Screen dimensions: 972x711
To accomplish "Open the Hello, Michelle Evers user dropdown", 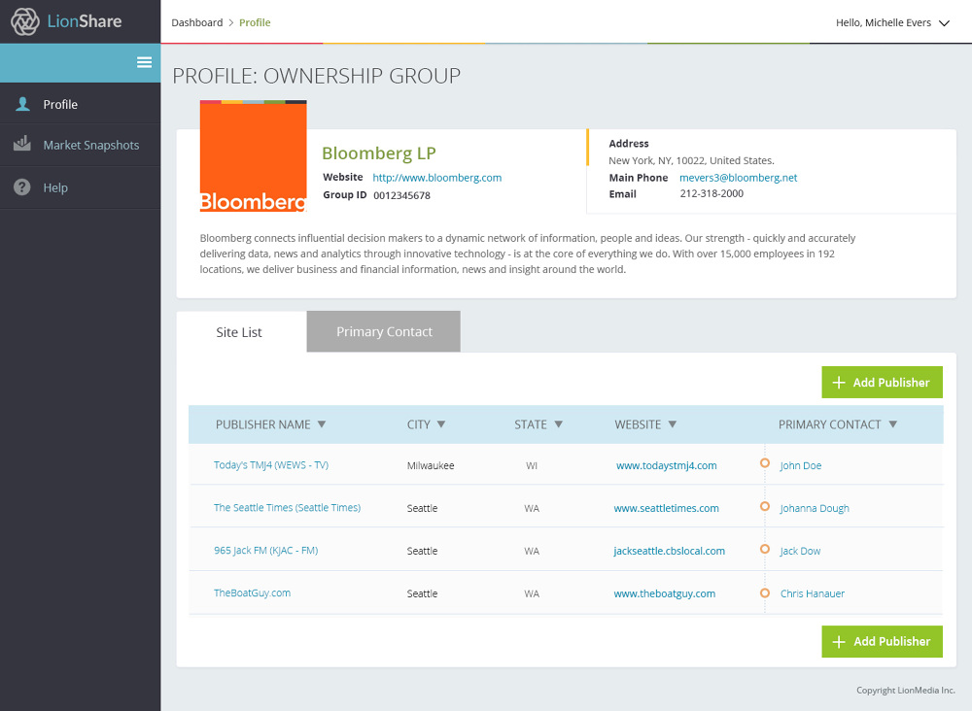I will 892,23.
